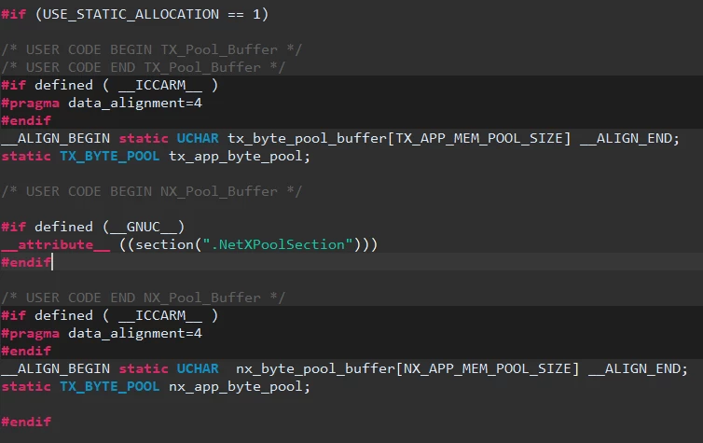Click the USER CODE BEGIN TX_Pool_Buffer comment

coord(152,49)
